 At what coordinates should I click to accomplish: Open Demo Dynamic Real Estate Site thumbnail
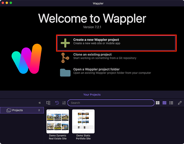(58, 121)
